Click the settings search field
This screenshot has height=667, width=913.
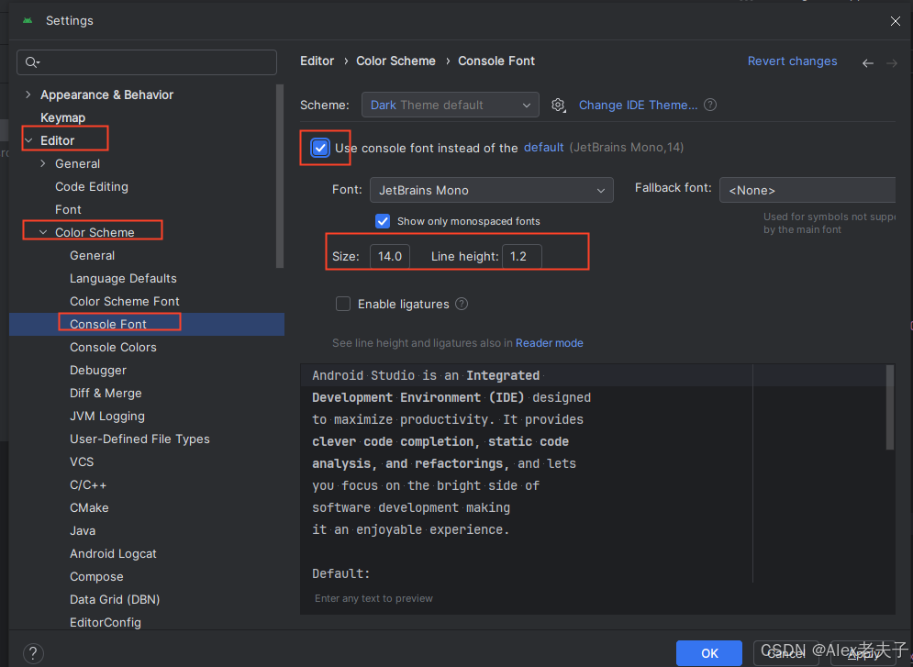(147, 62)
